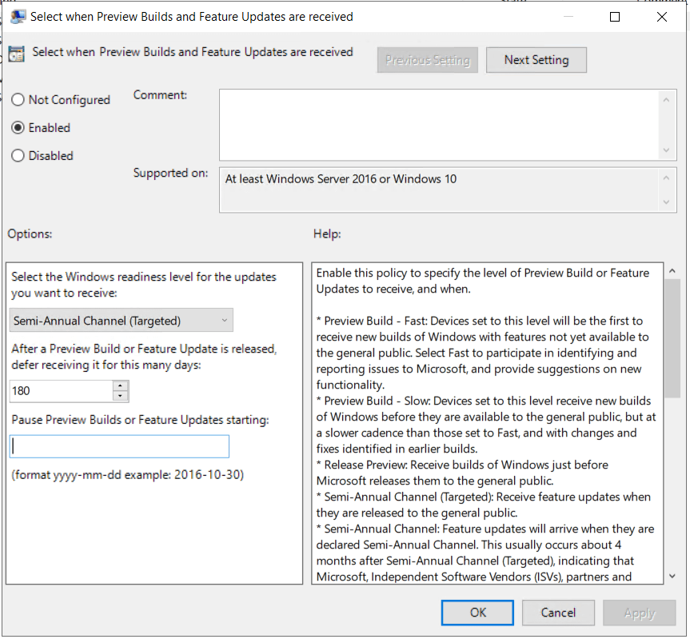Viewport: 690px width, 639px height.
Task: Click the Comment box scroll down arrow
Action: [x=667, y=148]
